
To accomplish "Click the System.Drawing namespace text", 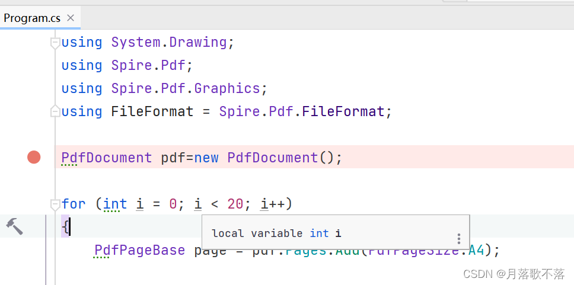I will tap(169, 43).
